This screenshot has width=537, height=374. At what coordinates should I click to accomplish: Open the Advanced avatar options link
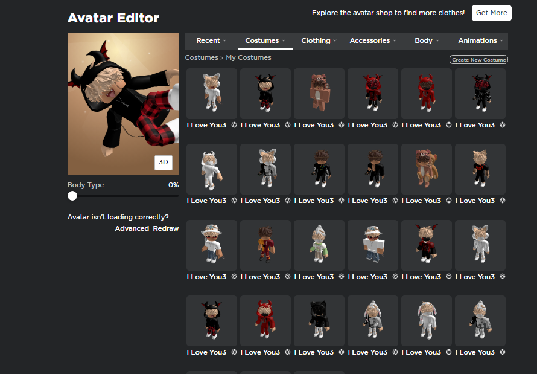pyautogui.click(x=132, y=228)
